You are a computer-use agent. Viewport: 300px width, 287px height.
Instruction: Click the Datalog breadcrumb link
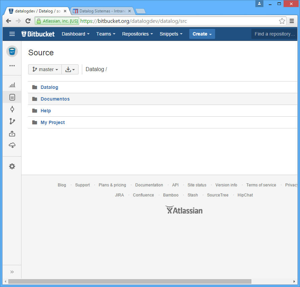(x=95, y=69)
